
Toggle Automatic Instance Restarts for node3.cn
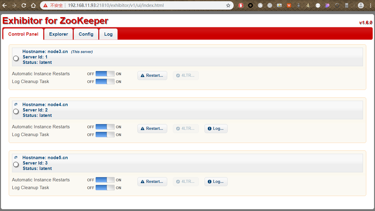[x=105, y=74]
